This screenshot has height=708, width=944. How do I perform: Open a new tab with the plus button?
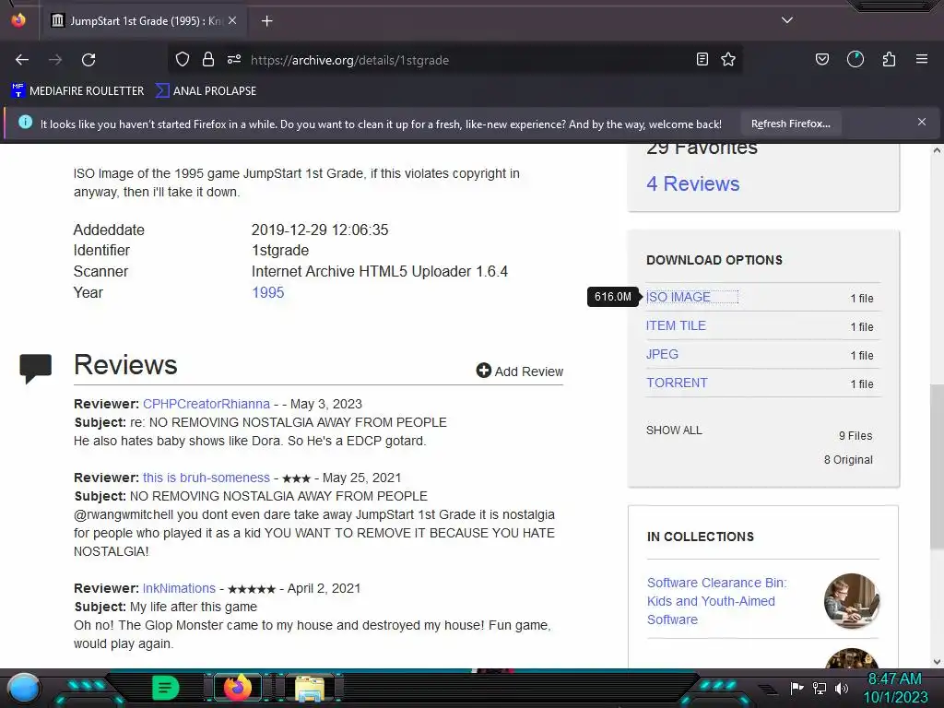[266, 21]
